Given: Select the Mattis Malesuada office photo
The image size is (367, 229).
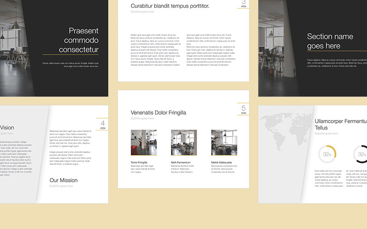Looking at the screenshot, I should click(x=224, y=142).
